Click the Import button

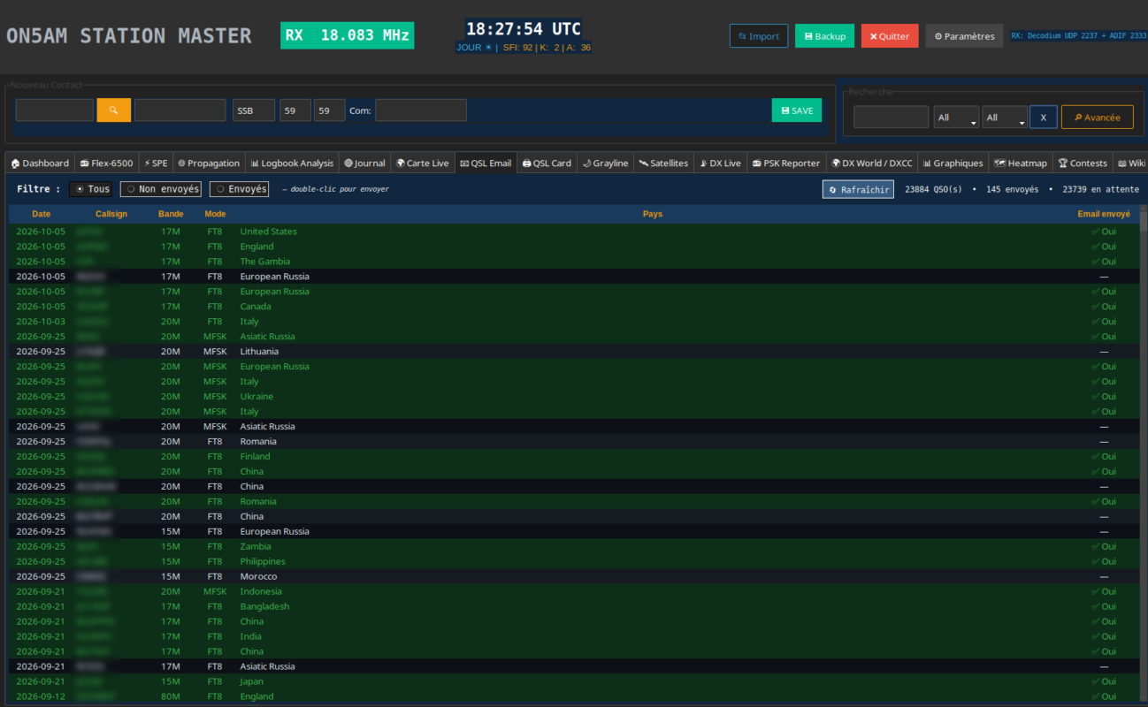759,36
